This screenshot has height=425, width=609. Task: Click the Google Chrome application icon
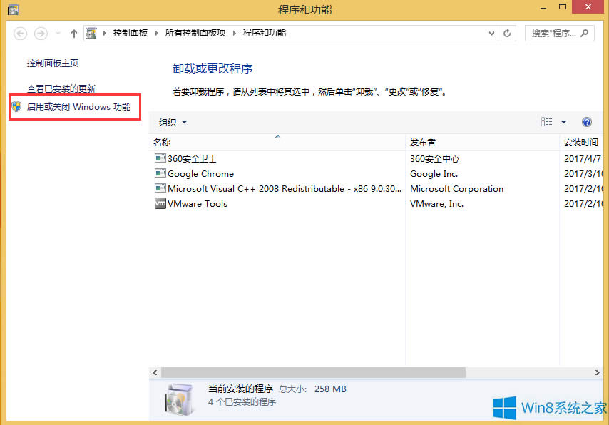pyautogui.click(x=160, y=173)
